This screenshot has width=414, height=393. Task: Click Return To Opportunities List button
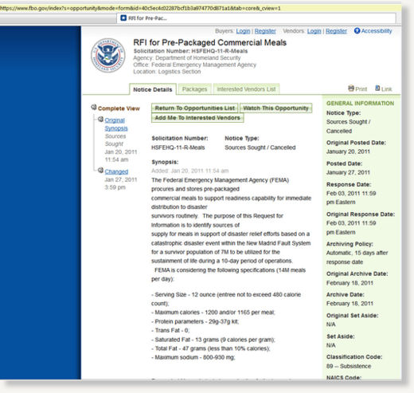coord(195,108)
